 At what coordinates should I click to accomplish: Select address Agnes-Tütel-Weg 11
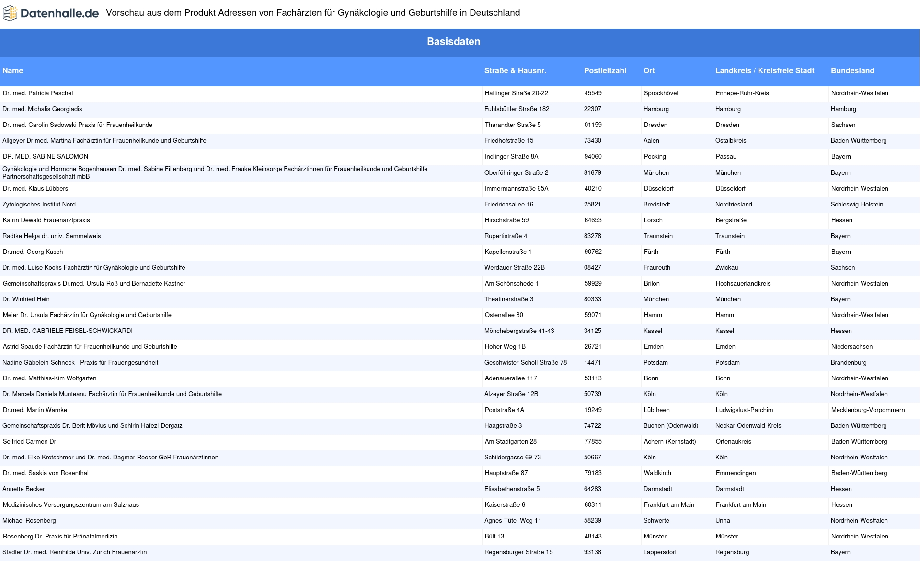pyautogui.click(x=513, y=521)
